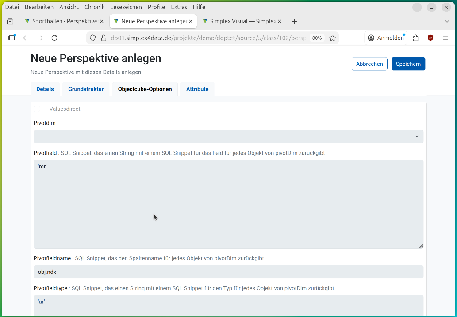457x317 pixels.
Task: Click the 80% zoom level indicator
Action: [x=317, y=38]
